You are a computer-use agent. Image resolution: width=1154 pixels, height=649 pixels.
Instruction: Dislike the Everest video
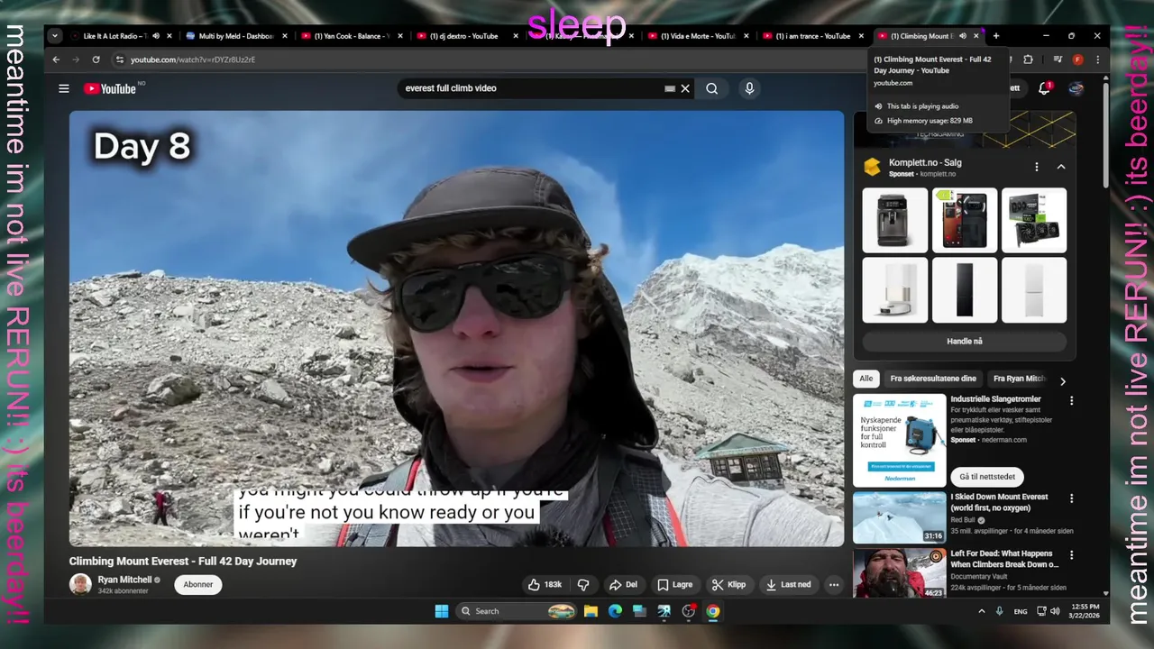583,584
